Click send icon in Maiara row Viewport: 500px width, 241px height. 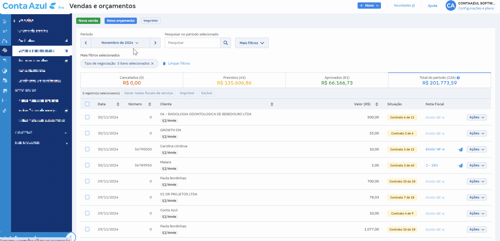point(461,166)
